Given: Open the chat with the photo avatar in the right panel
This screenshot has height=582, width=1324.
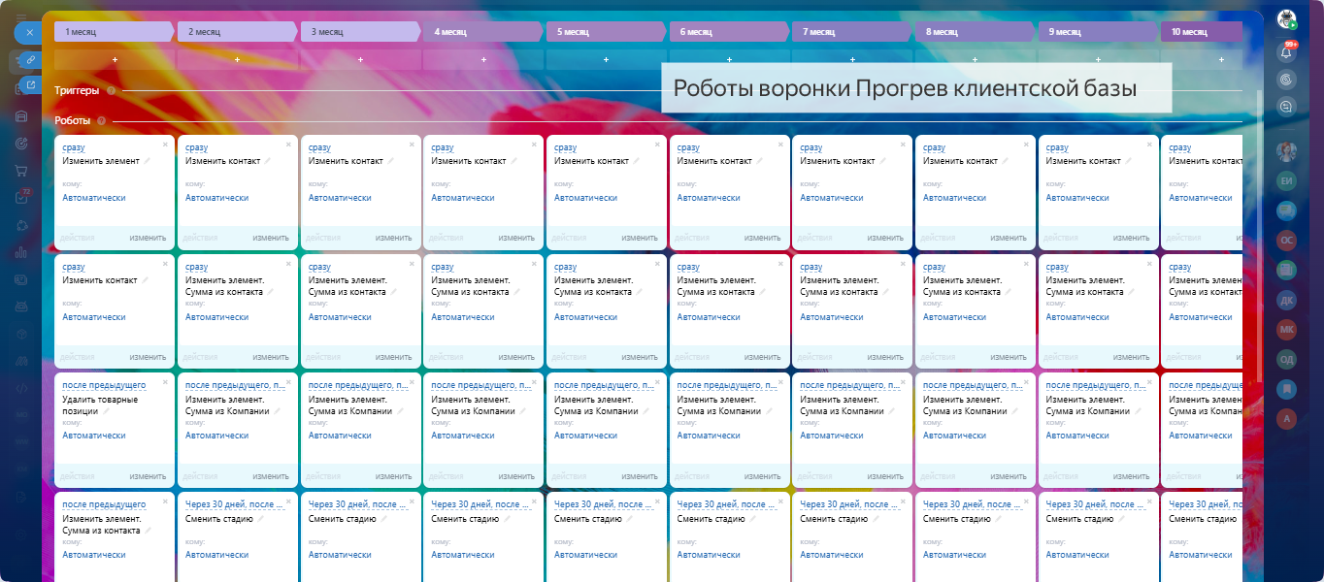Looking at the screenshot, I should [1287, 151].
